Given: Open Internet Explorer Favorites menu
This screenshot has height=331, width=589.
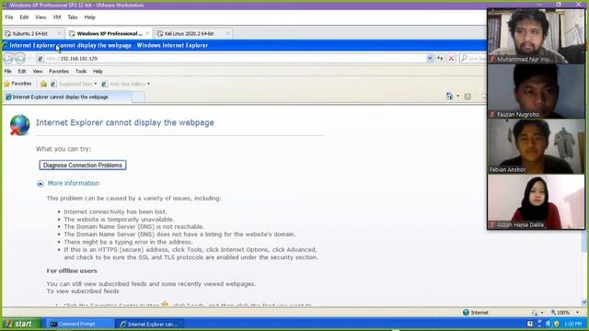Looking at the screenshot, I should coord(59,72).
